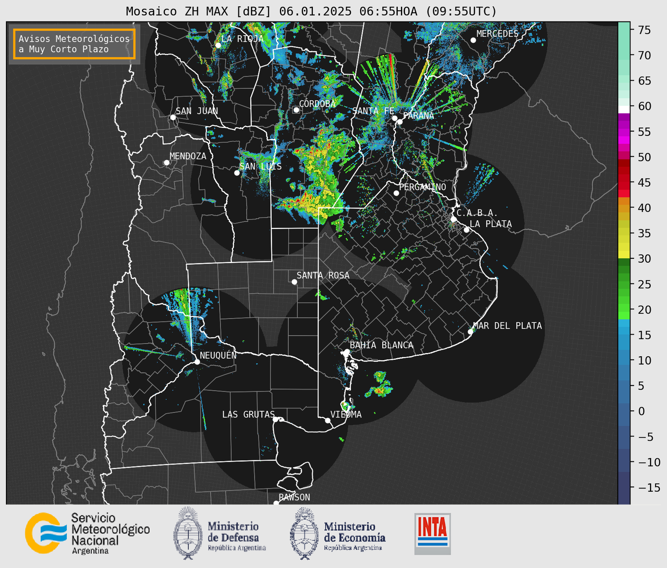Click the Ministerio de Defensa text
This screenshot has width=667, height=568.
click(236, 536)
